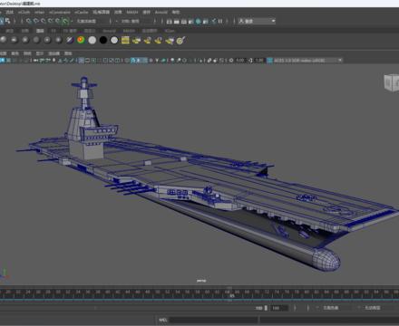Viewport: 399px width, 326px height.
Task: Open the Arnold menu in menu bar
Action: 161,12
